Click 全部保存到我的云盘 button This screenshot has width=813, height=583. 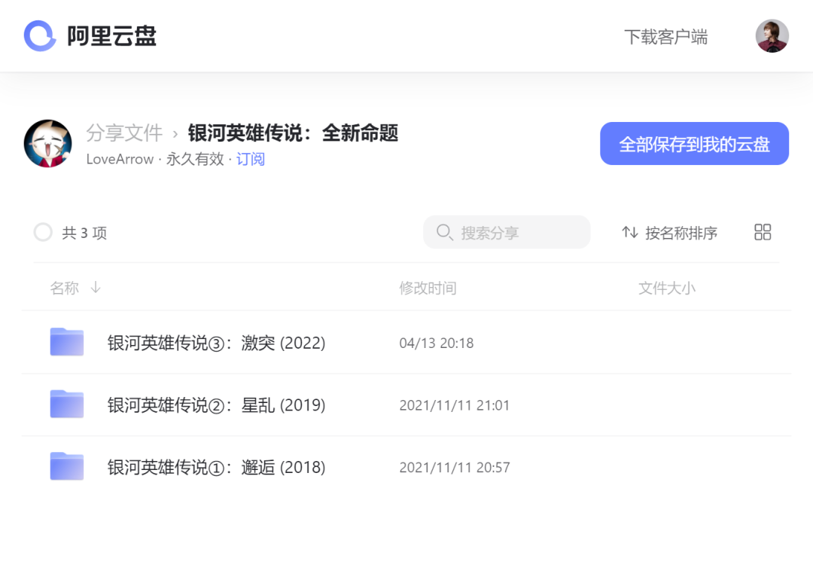coord(694,144)
